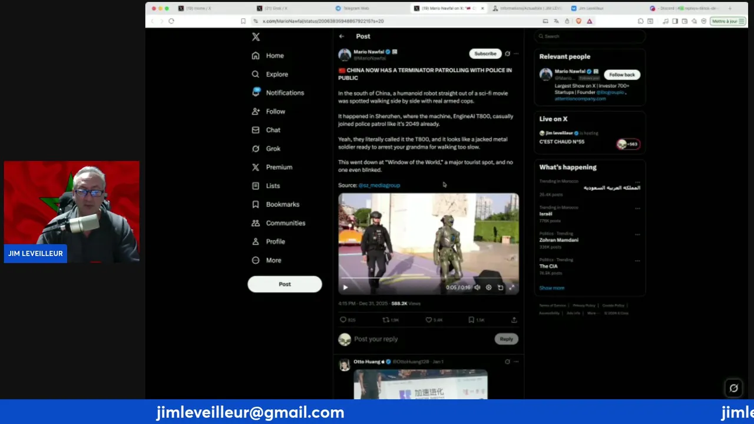
Task: Expand the video to fullscreen
Action: point(511,287)
